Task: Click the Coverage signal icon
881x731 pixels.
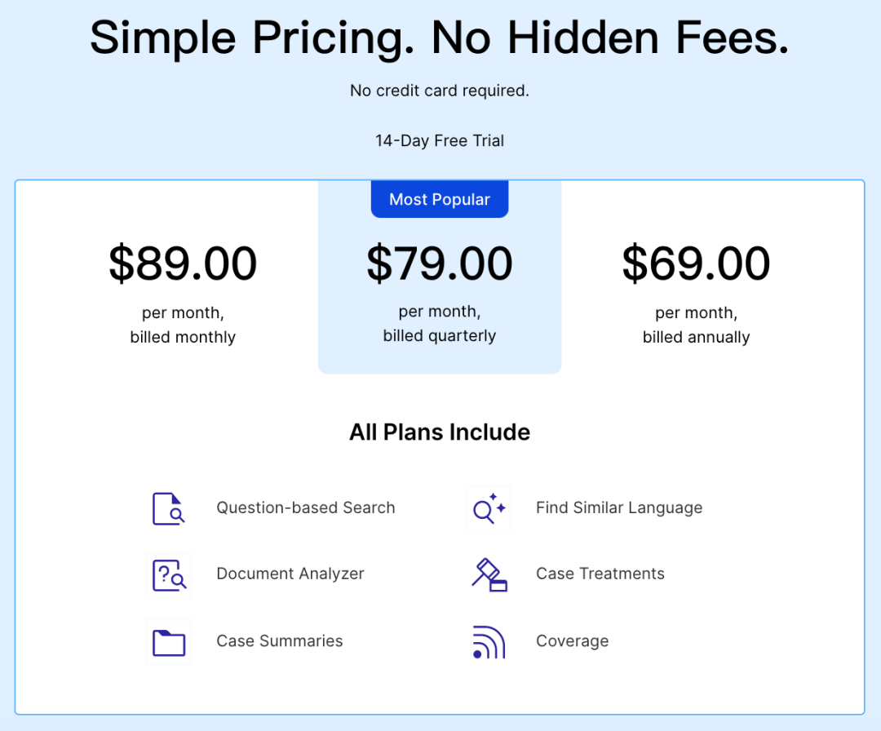Action: pyautogui.click(x=489, y=642)
